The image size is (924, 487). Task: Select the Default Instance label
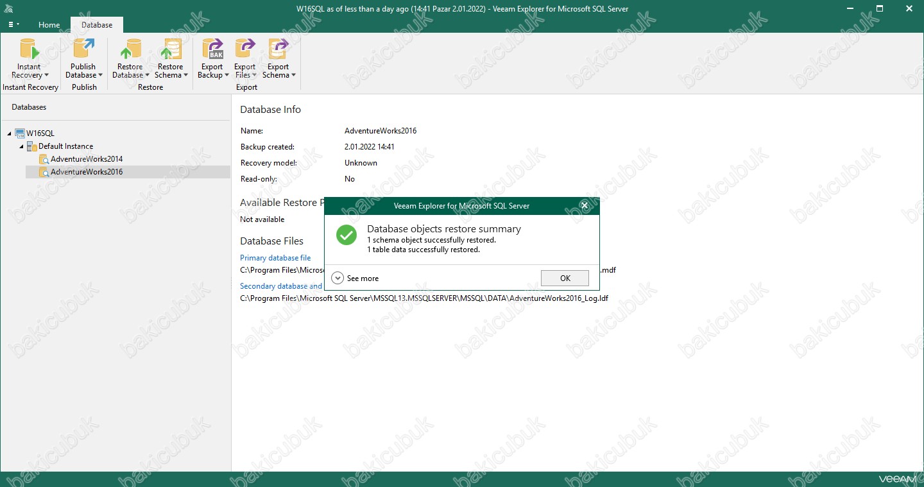click(65, 146)
